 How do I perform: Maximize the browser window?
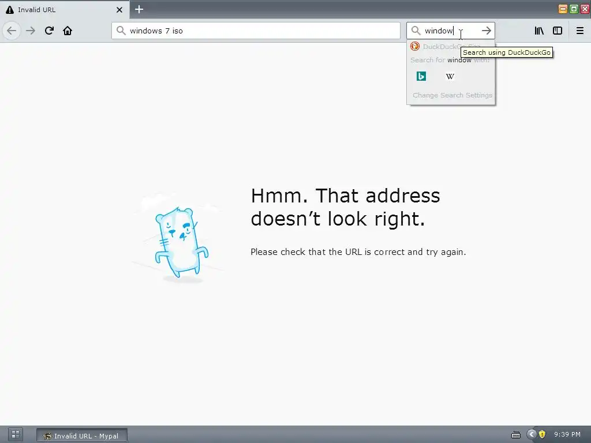(574, 9)
